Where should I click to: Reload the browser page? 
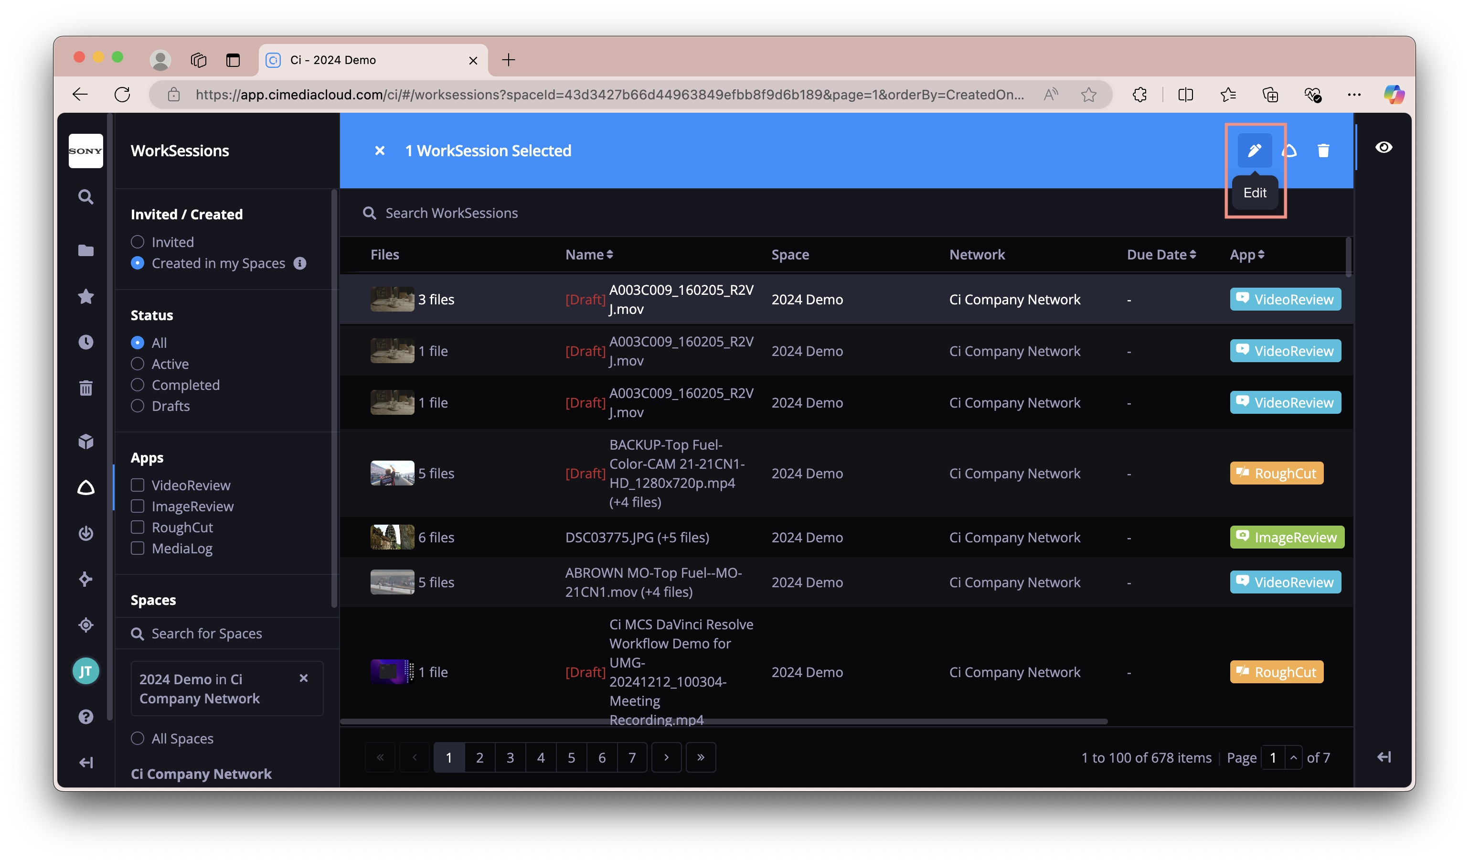coord(122,95)
